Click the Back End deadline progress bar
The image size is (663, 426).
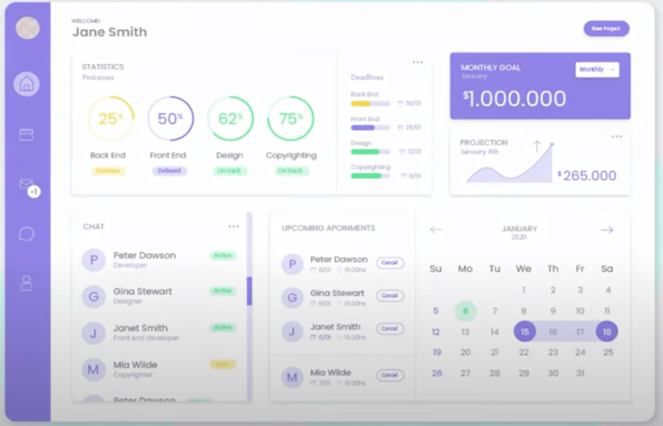[x=370, y=104]
